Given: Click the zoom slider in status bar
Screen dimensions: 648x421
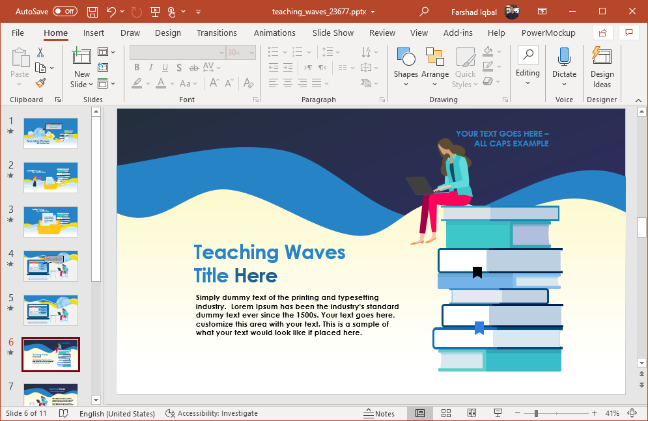Looking at the screenshot, I should [x=536, y=413].
